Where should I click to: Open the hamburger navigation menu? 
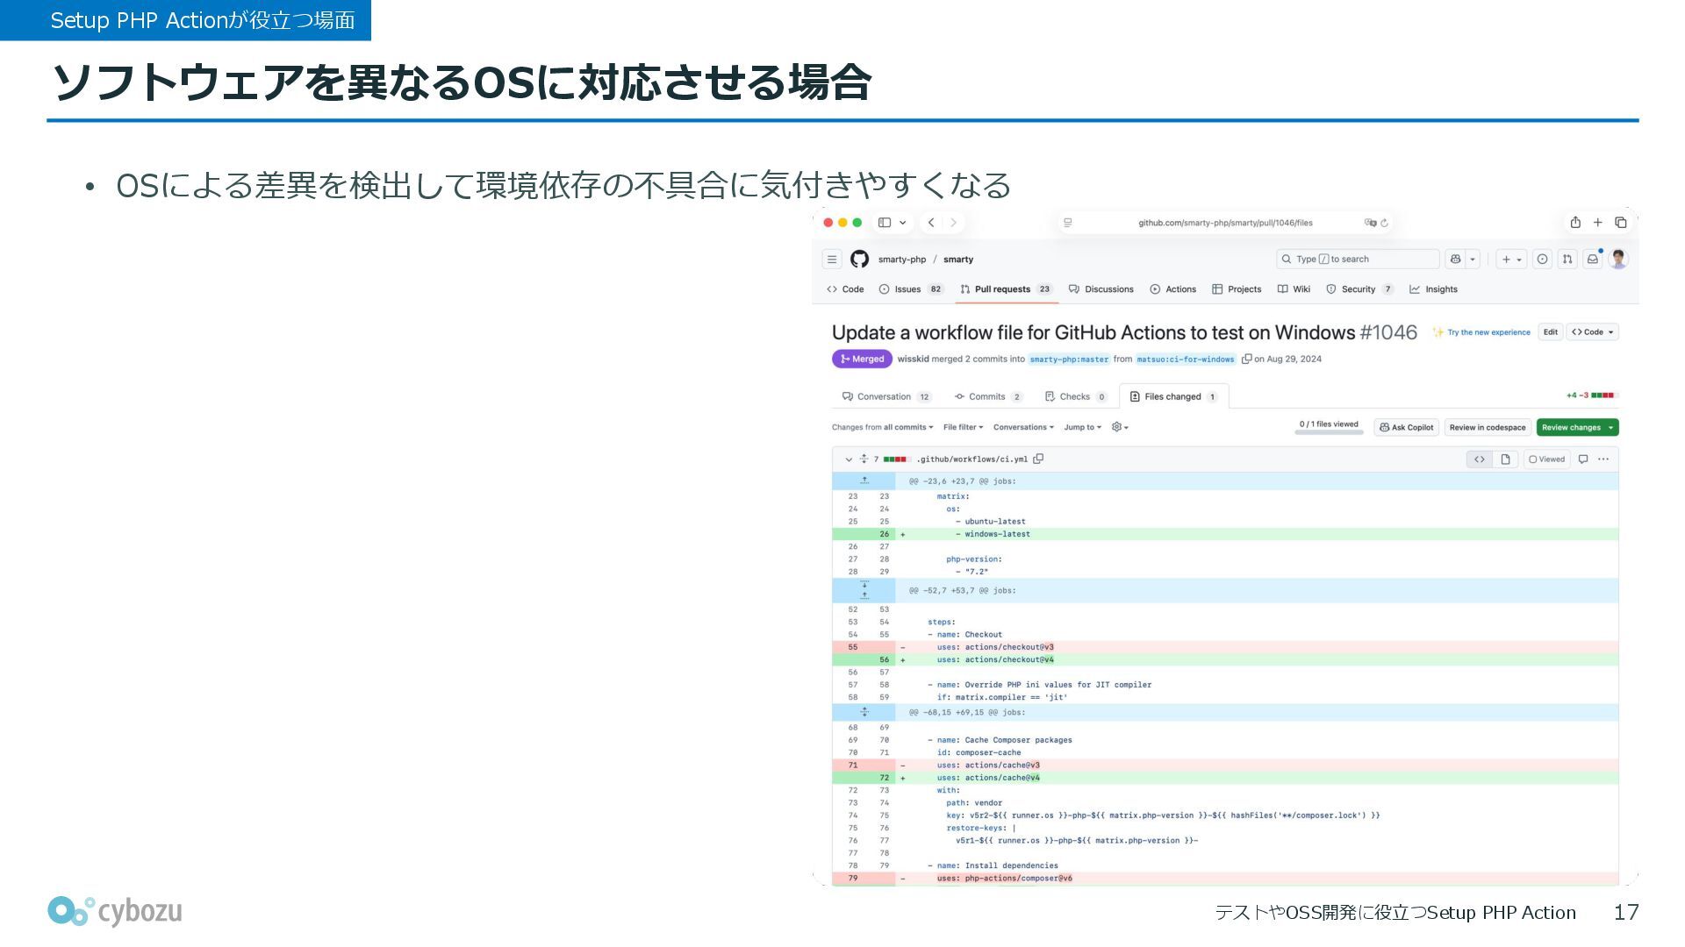point(831,259)
